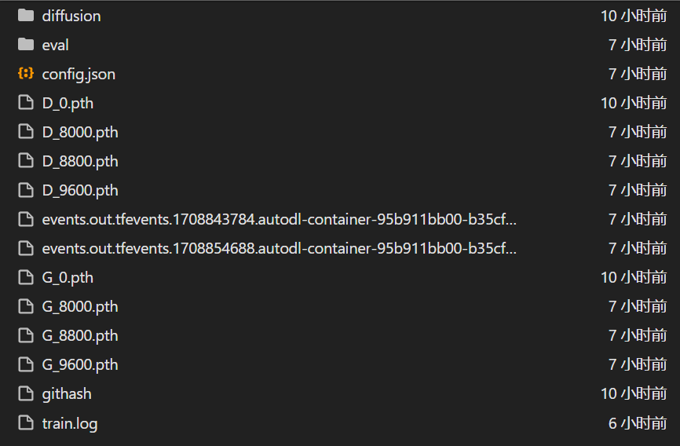Click the eval folder icon
The height and width of the screenshot is (446, 680).
26,45
